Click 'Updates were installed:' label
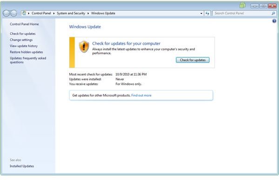Screen dimensions: 279x180 85,79
